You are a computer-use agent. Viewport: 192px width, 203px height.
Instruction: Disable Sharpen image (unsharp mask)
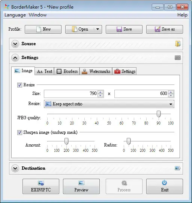[x=19, y=132]
